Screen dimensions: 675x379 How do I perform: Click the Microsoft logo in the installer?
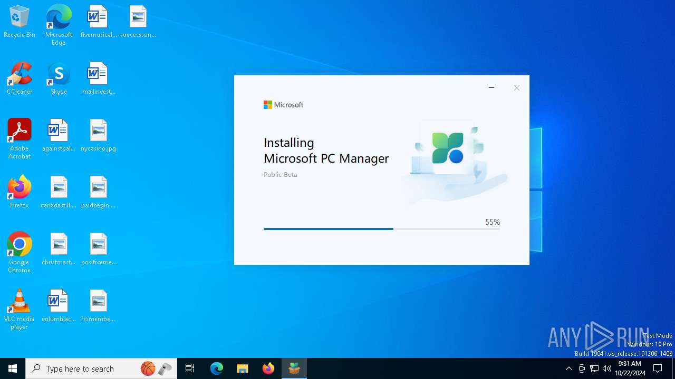pos(283,105)
